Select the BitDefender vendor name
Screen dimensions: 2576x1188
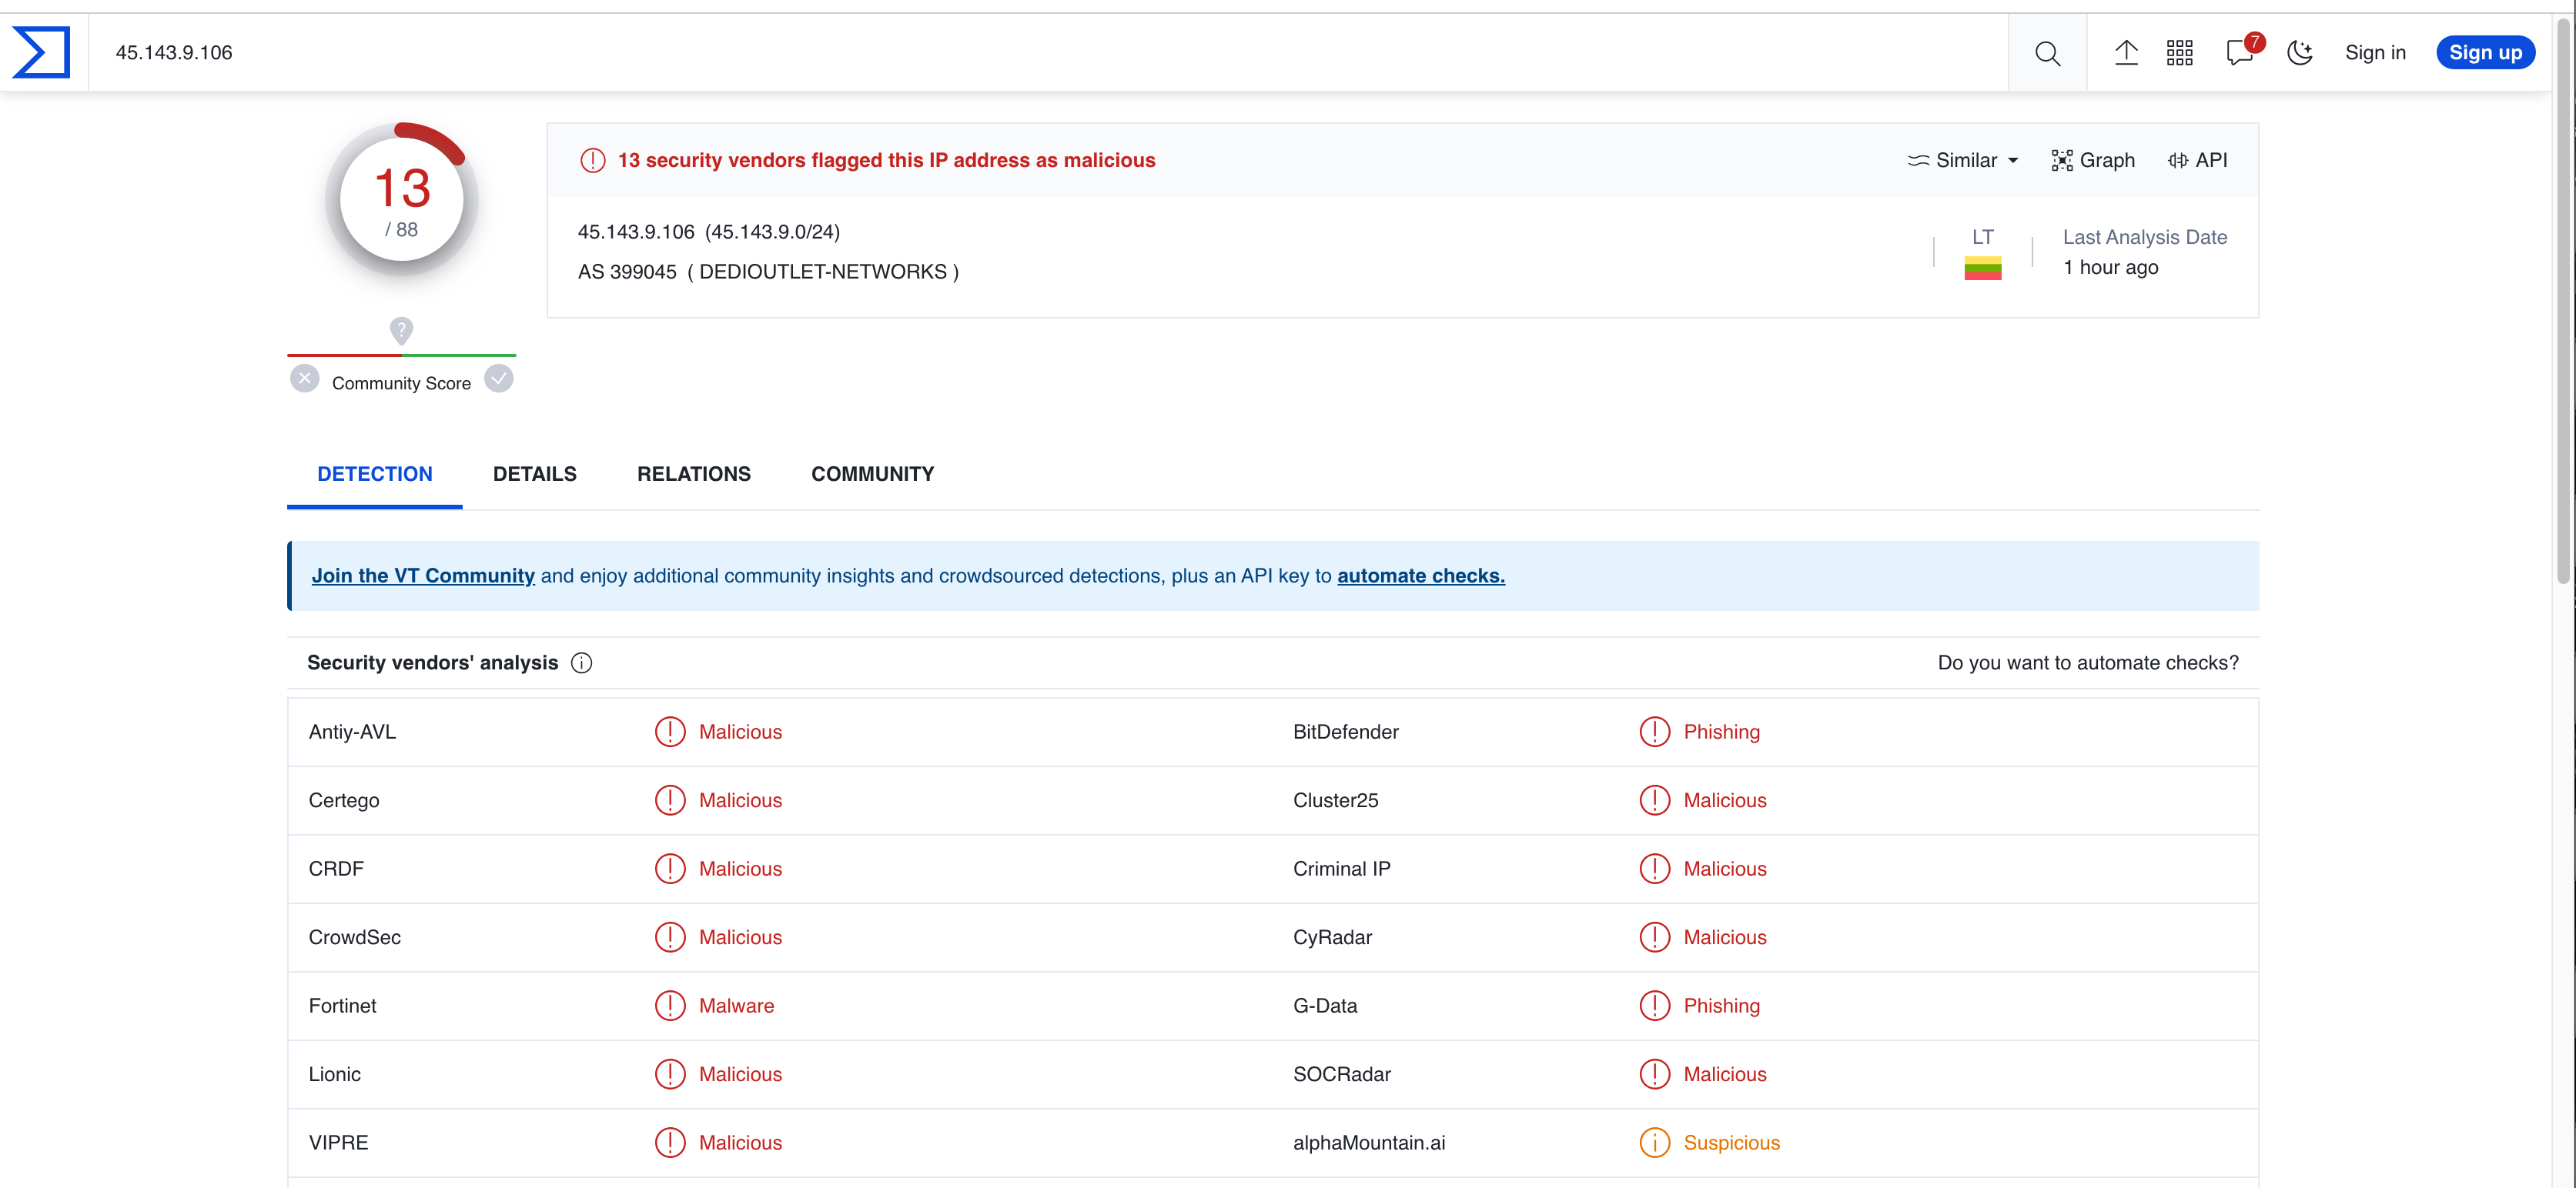click(x=1345, y=732)
